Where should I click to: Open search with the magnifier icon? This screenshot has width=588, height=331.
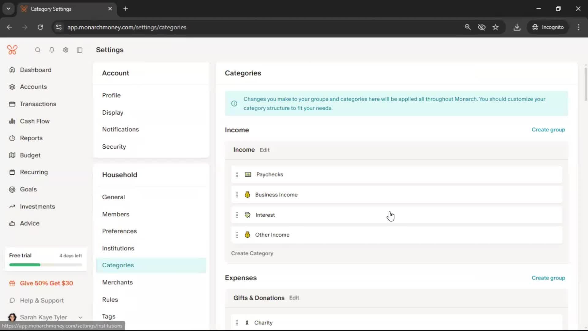click(x=38, y=50)
